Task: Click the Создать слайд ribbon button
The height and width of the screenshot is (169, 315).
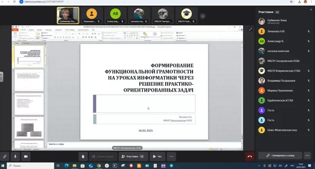Action: (37, 36)
